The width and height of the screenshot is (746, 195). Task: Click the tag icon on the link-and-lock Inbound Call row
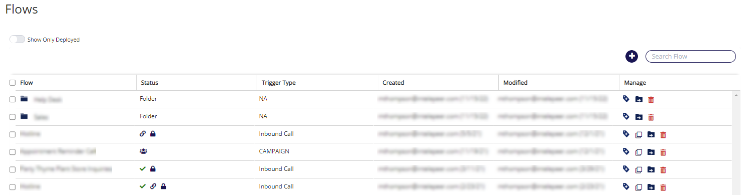tap(626, 134)
